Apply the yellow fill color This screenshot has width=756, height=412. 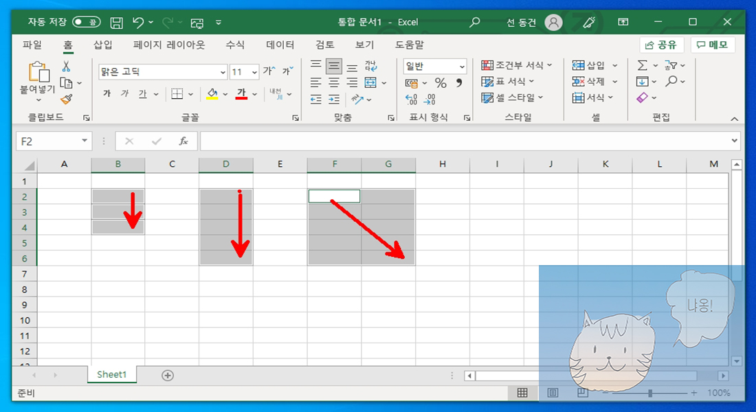tap(212, 94)
